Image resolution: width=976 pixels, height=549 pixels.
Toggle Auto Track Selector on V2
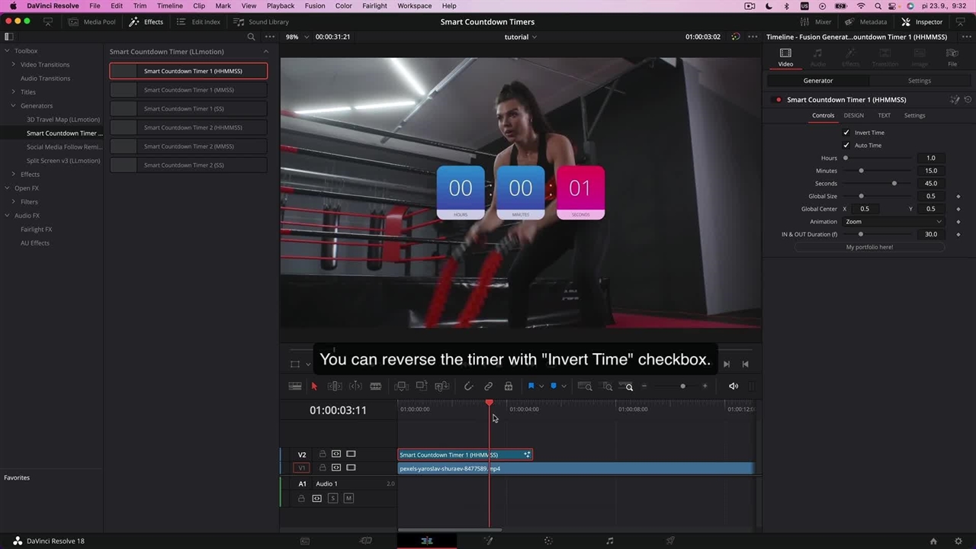click(x=336, y=454)
